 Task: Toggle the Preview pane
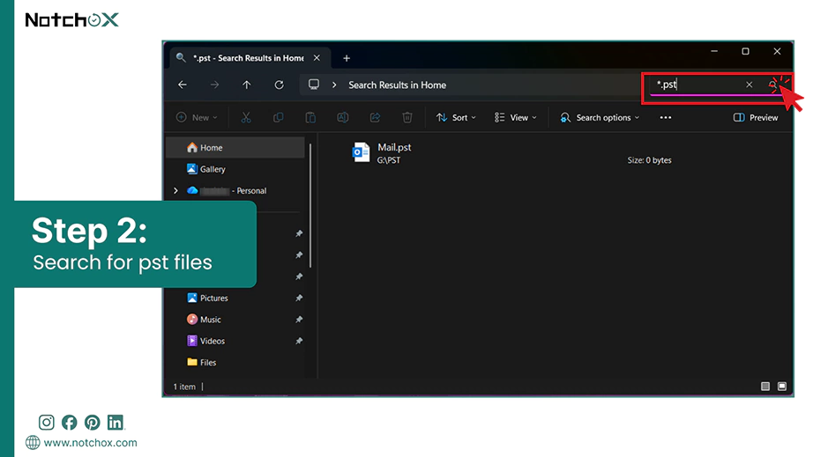(756, 117)
